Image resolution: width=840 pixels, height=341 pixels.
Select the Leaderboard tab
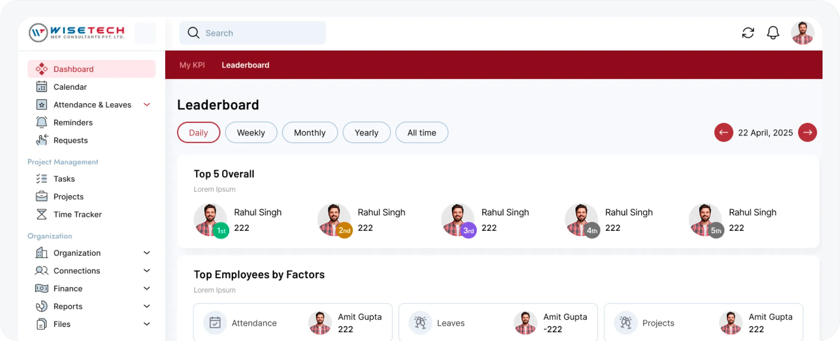(x=245, y=65)
